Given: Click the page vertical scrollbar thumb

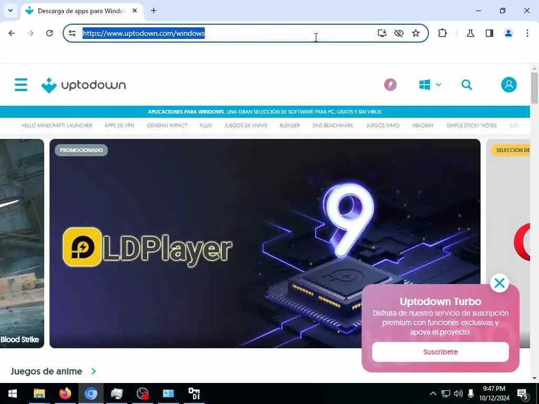Looking at the screenshot, I should (534, 88).
